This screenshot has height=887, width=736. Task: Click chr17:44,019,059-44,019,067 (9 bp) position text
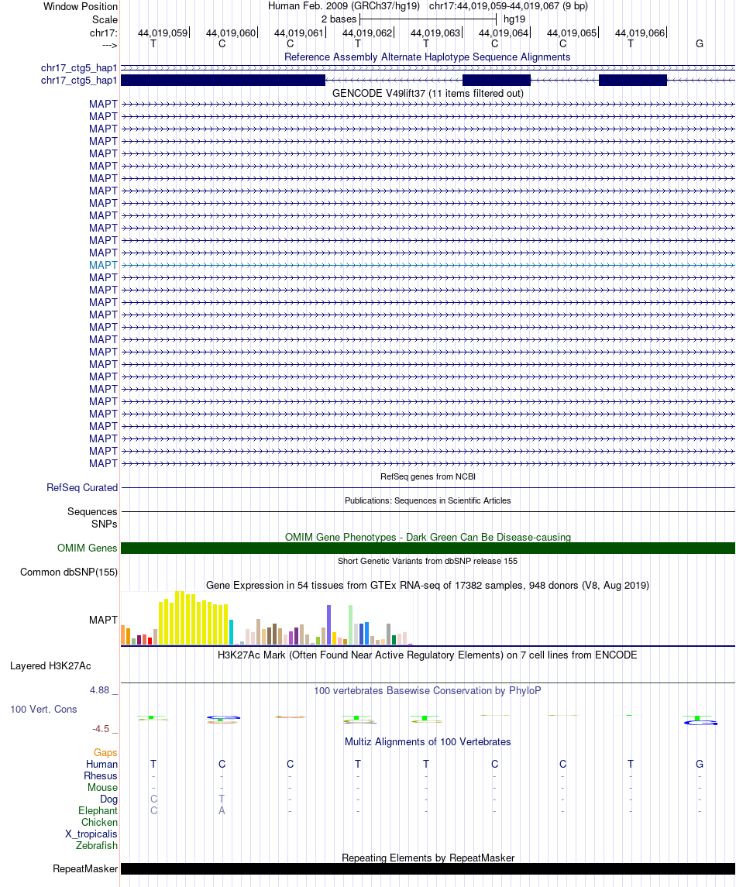coord(508,6)
